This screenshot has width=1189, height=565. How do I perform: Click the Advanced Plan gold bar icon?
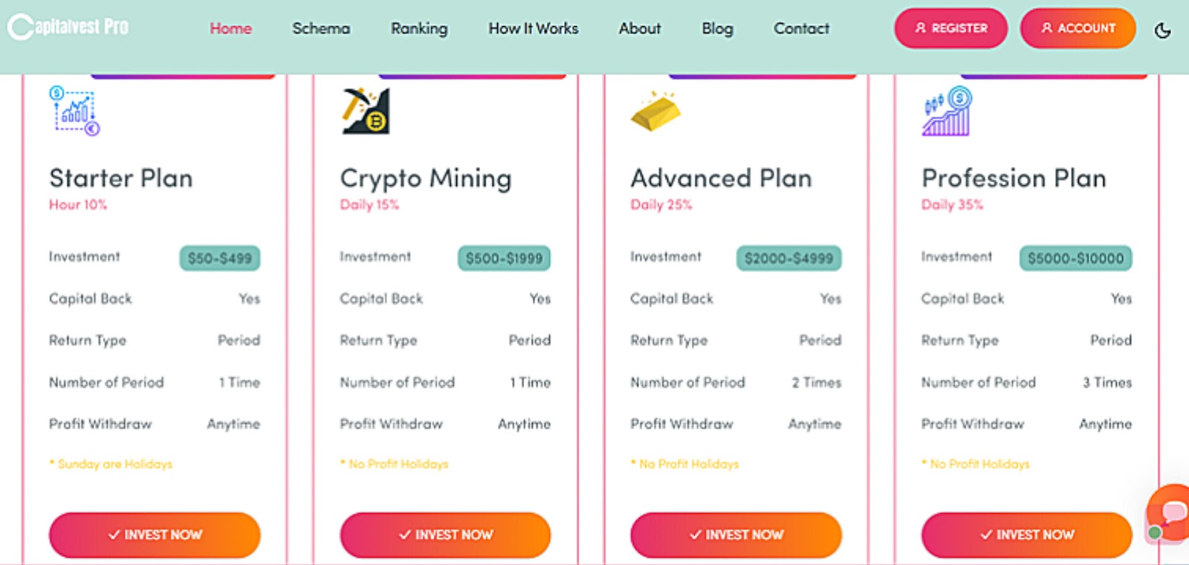(x=655, y=112)
